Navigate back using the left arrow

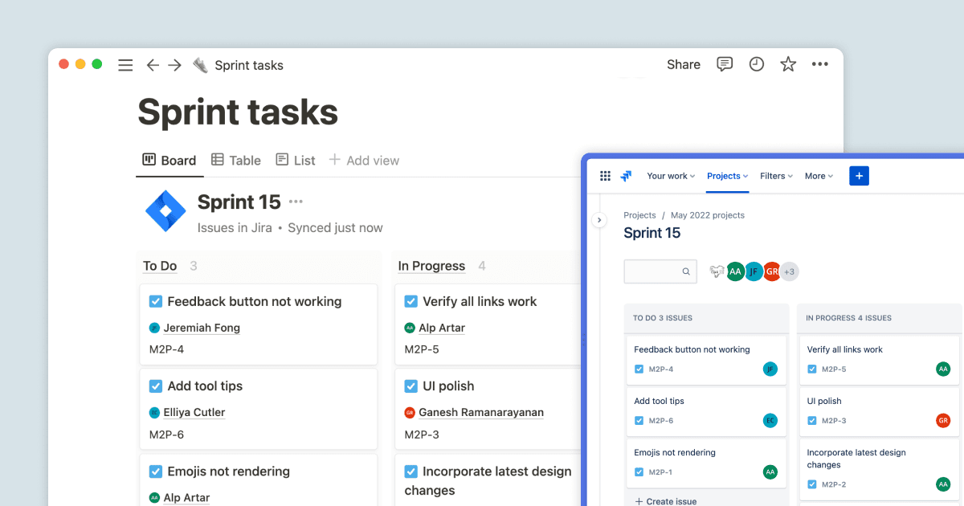[153, 65]
